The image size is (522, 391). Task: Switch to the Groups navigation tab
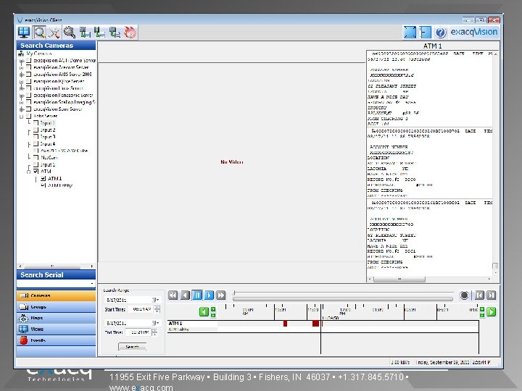[x=56, y=307]
